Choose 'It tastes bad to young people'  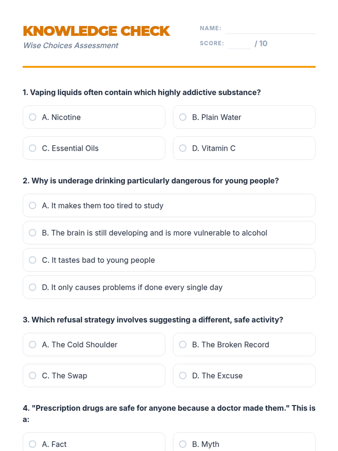pos(169,260)
